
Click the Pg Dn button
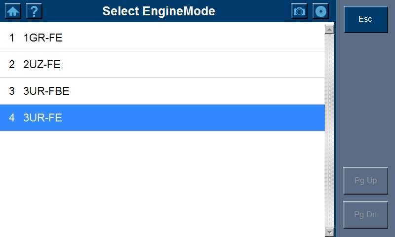(365, 215)
